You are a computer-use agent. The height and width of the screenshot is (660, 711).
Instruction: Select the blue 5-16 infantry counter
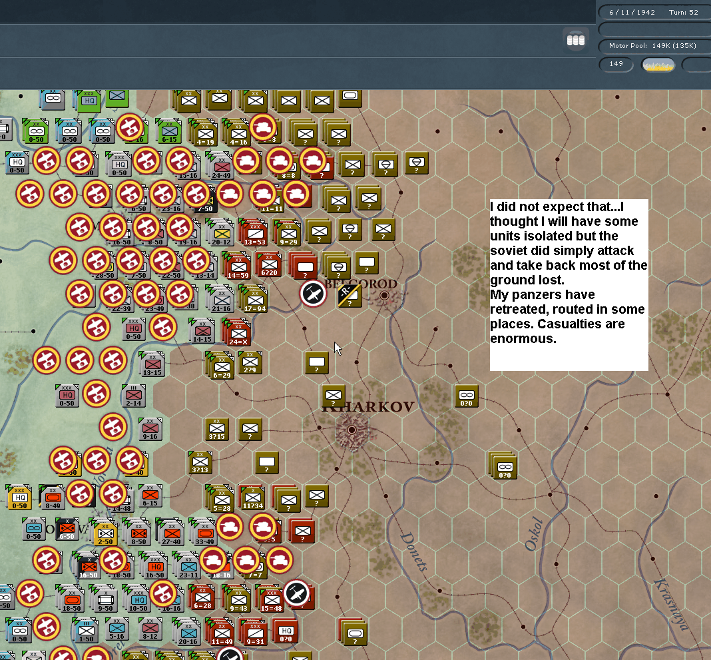click(117, 629)
